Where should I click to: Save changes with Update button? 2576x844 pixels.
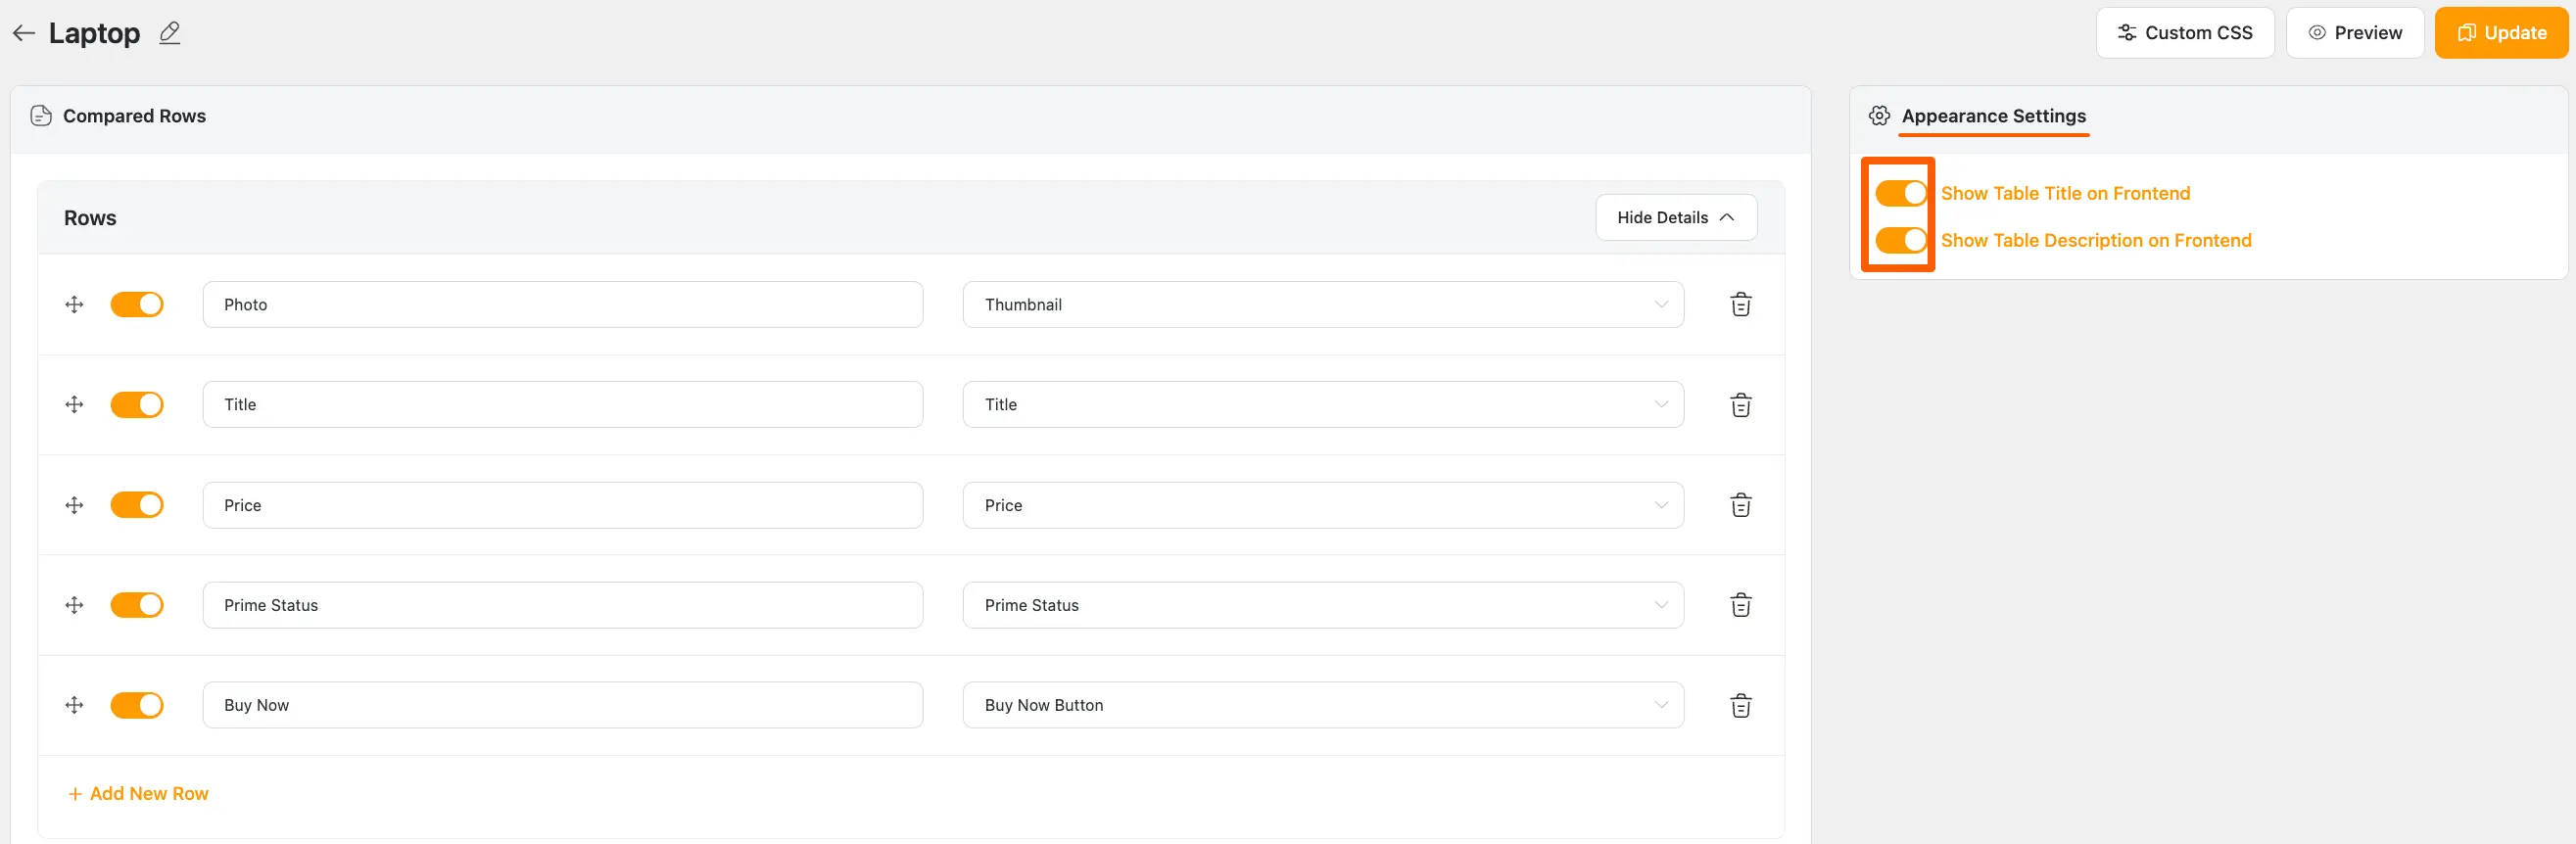point(2501,33)
